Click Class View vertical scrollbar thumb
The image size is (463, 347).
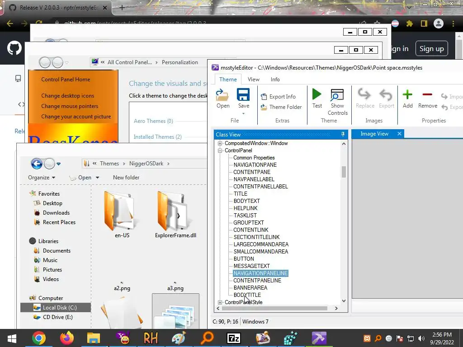click(x=344, y=172)
